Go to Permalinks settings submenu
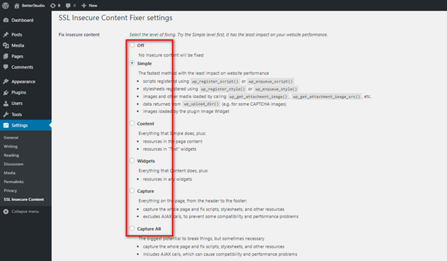This screenshot has width=447, height=261. pos(14,182)
